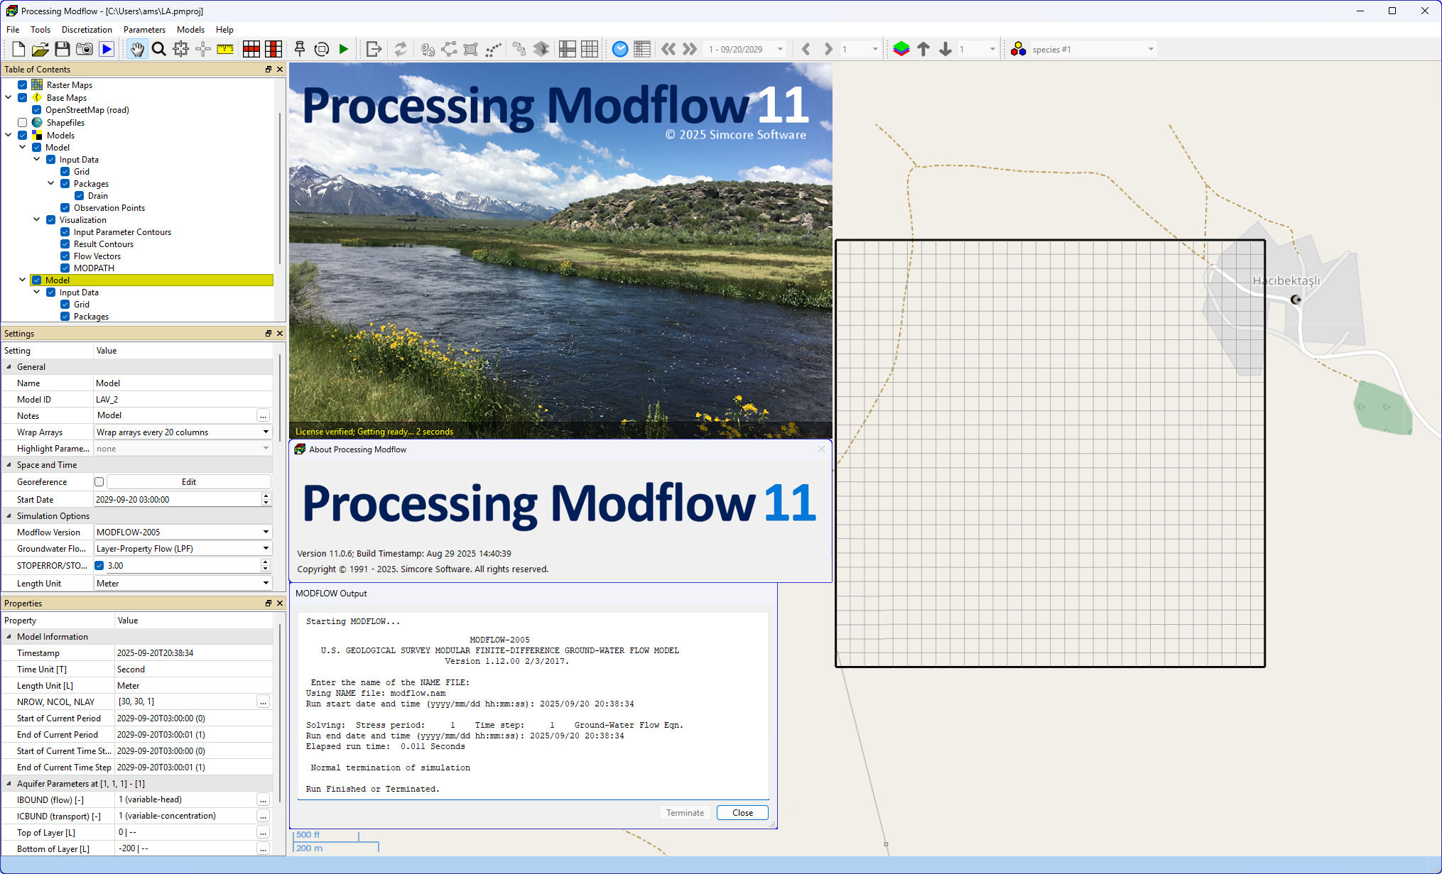This screenshot has width=1442, height=874.
Task: Collapse the General settings section
Action: click(9, 367)
